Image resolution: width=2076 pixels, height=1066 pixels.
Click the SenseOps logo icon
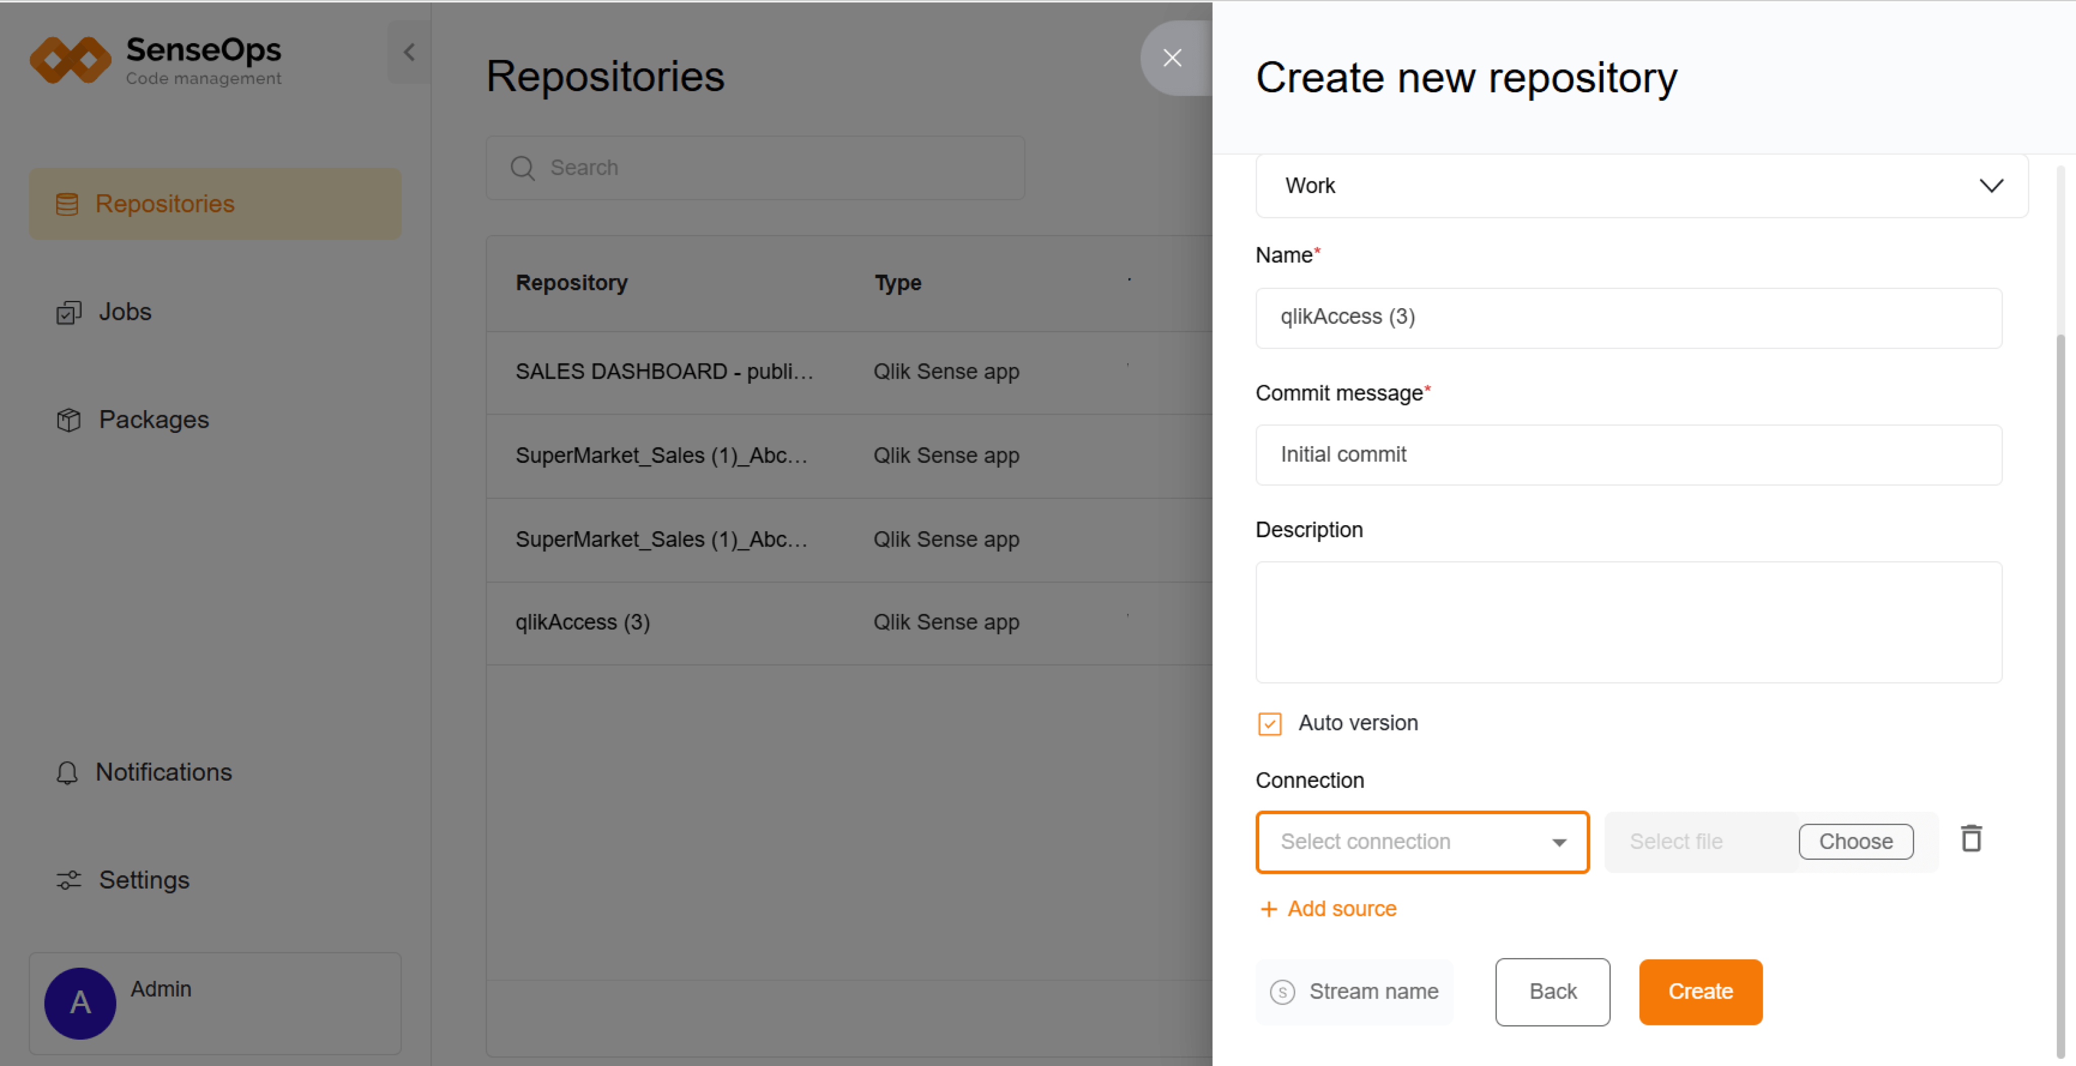71,60
